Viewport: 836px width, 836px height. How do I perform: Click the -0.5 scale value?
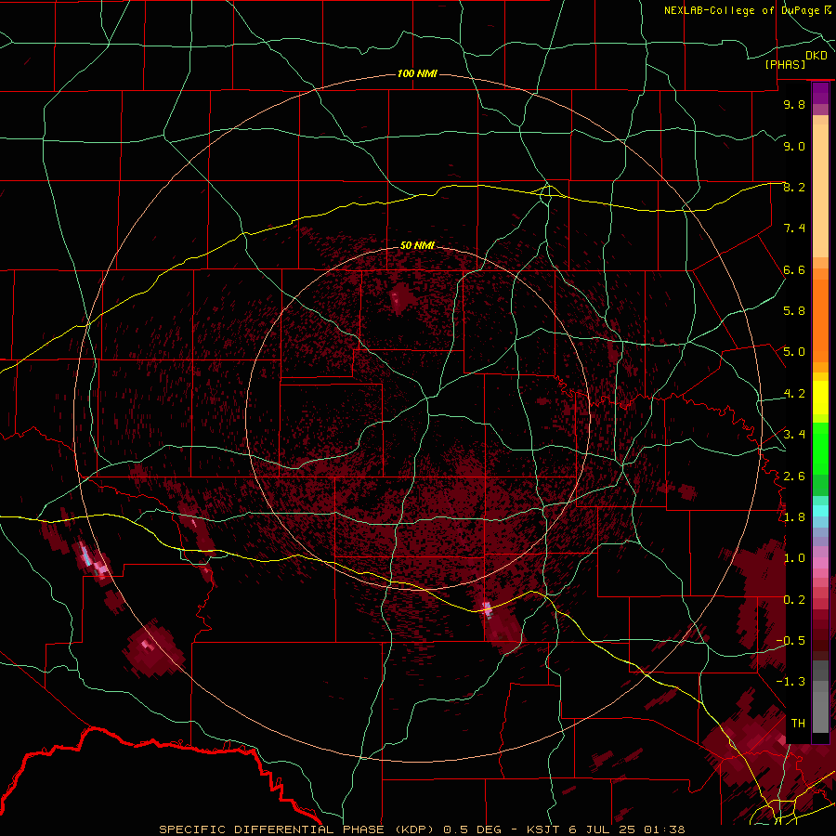(x=790, y=640)
